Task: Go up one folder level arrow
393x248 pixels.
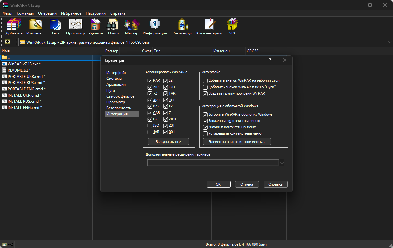Action: (8, 42)
